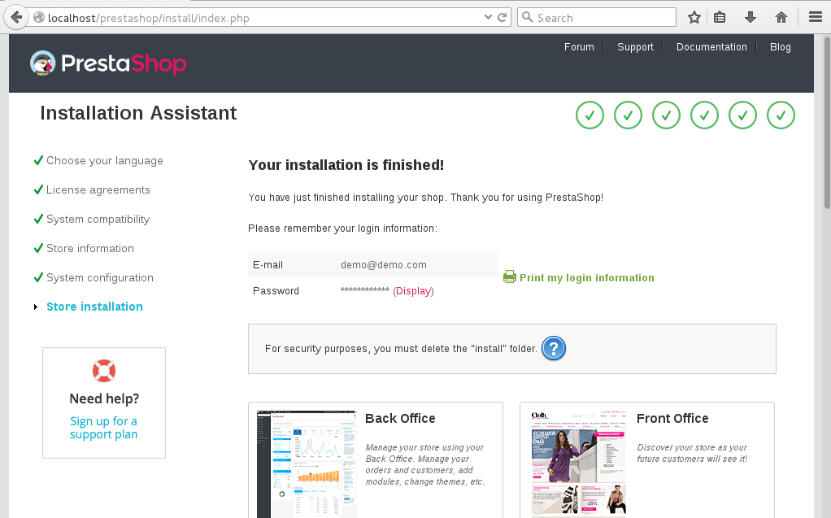Click the Installation Assistant title
The image size is (831, 518).
tap(138, 113)
